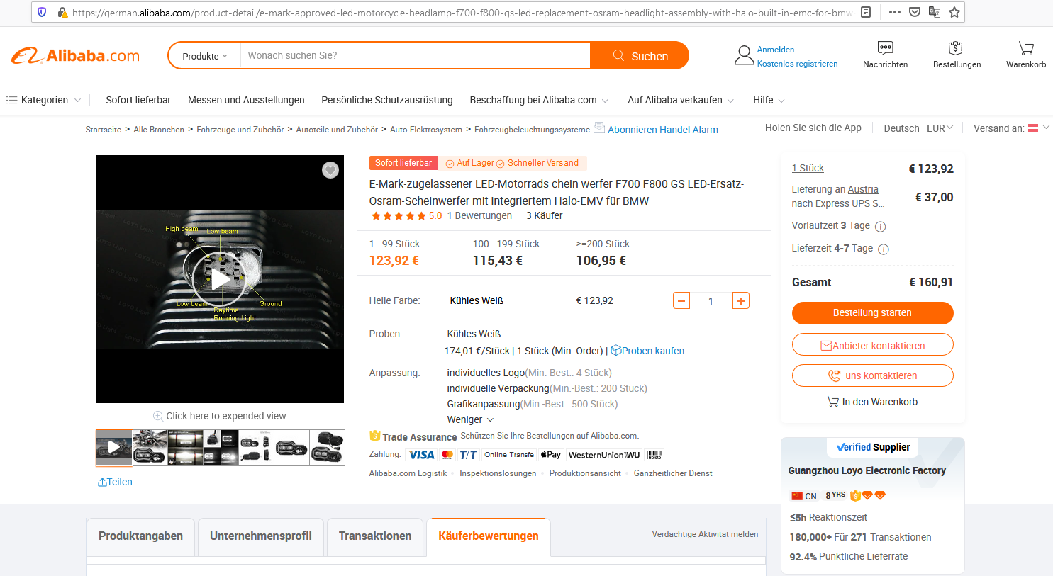Expand the Kategorien menu
1053x576 pixels.
pyautogui.click(x=43, y=100)
